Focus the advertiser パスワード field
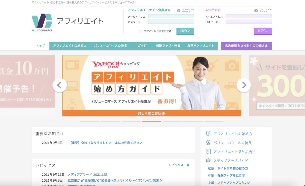Viewport: 305px width, 186px height. [x=248, y=22]
